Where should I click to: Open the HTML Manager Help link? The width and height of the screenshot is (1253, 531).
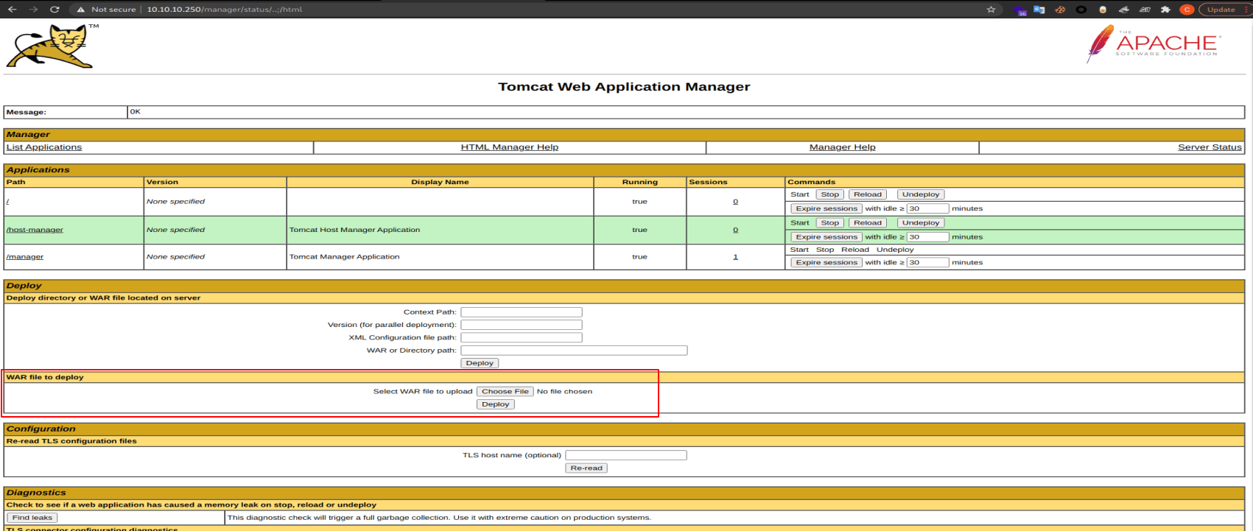click(x=510, y=147)
